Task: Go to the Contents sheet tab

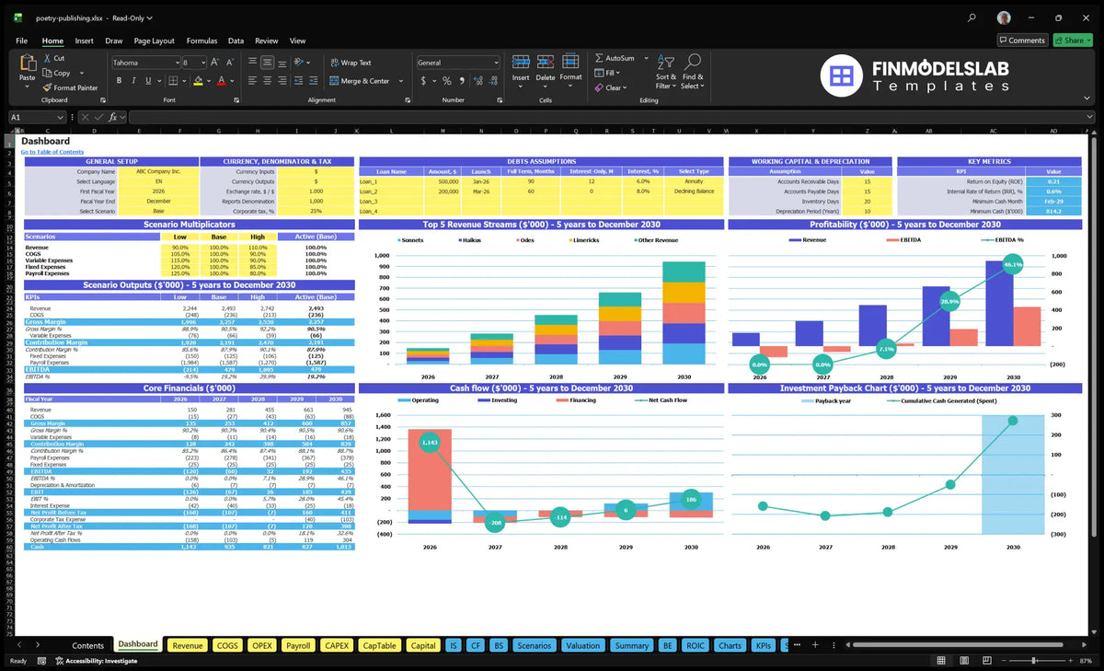Action: coord(88,645)
